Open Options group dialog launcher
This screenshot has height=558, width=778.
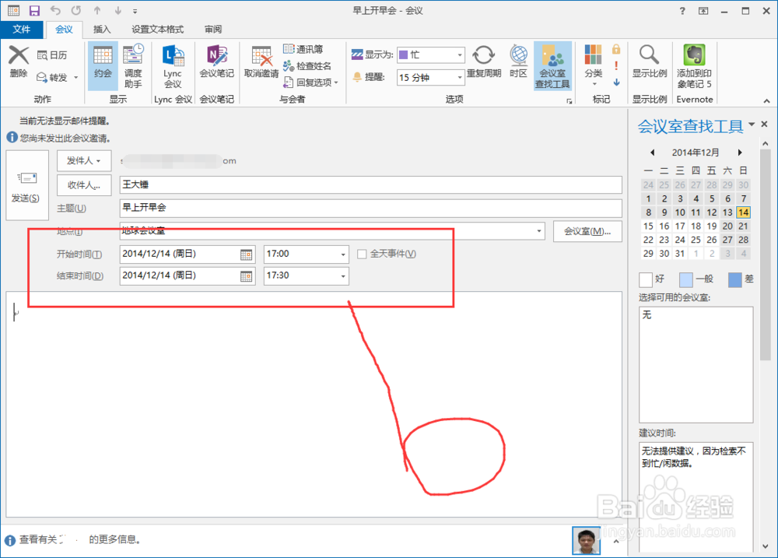pyautogui.click(x=569, y=101)
